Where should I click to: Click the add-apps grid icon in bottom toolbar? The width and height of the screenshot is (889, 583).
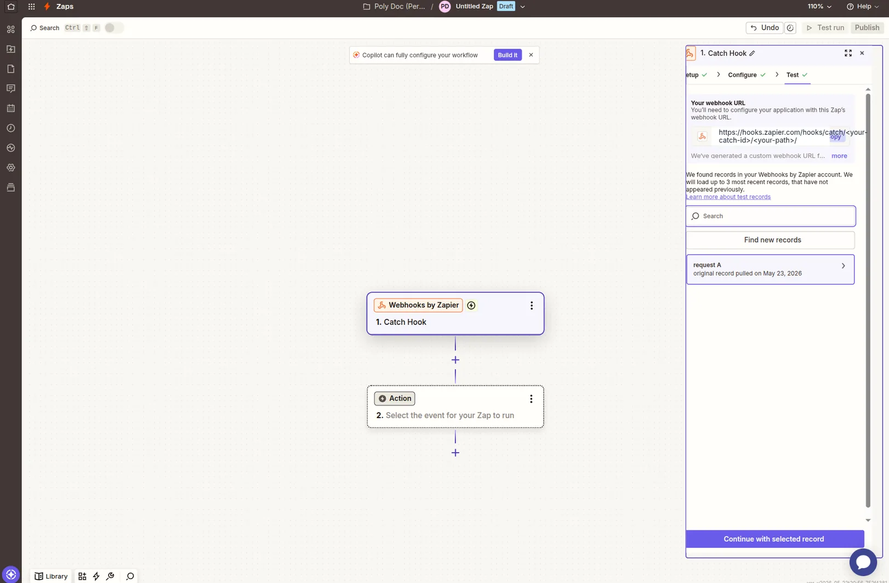(82, 576)
